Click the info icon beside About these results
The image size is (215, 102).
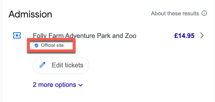pos(204,14)
